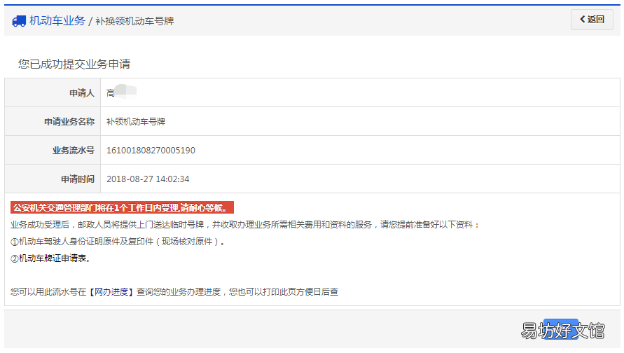Click the truck icon beside 机动车业务
Image resolution: width=624 pixels, height=353 pixels.
19,21
